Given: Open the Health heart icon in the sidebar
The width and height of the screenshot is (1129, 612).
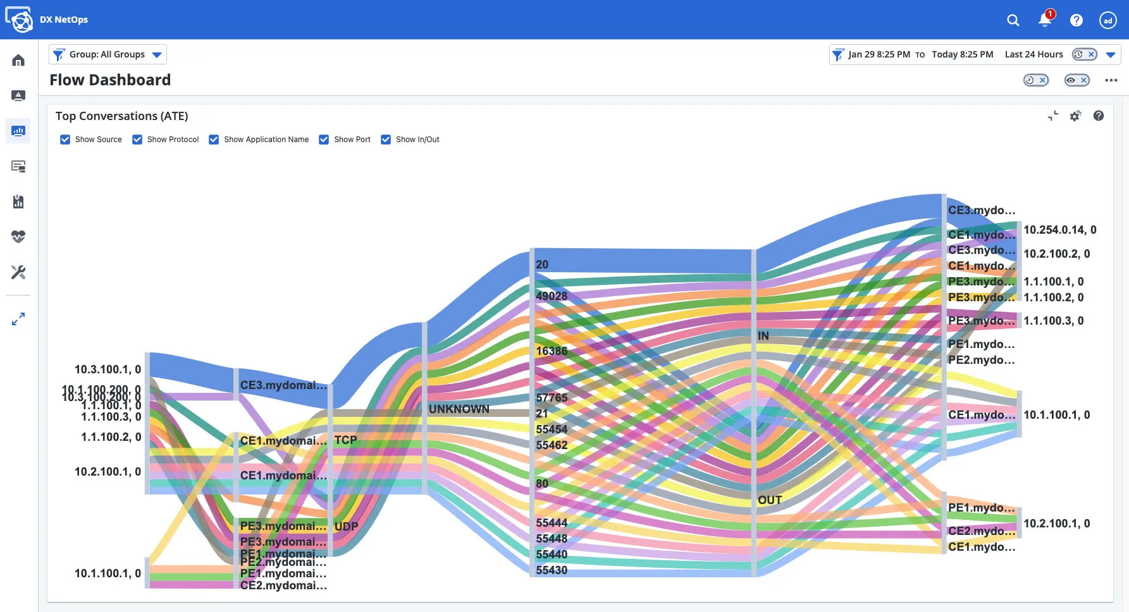Looking at the screenshot, I should pos(18,237).
